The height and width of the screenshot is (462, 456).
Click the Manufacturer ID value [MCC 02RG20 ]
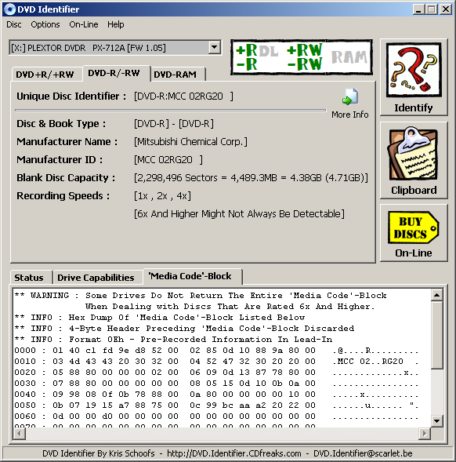[168, 160]
